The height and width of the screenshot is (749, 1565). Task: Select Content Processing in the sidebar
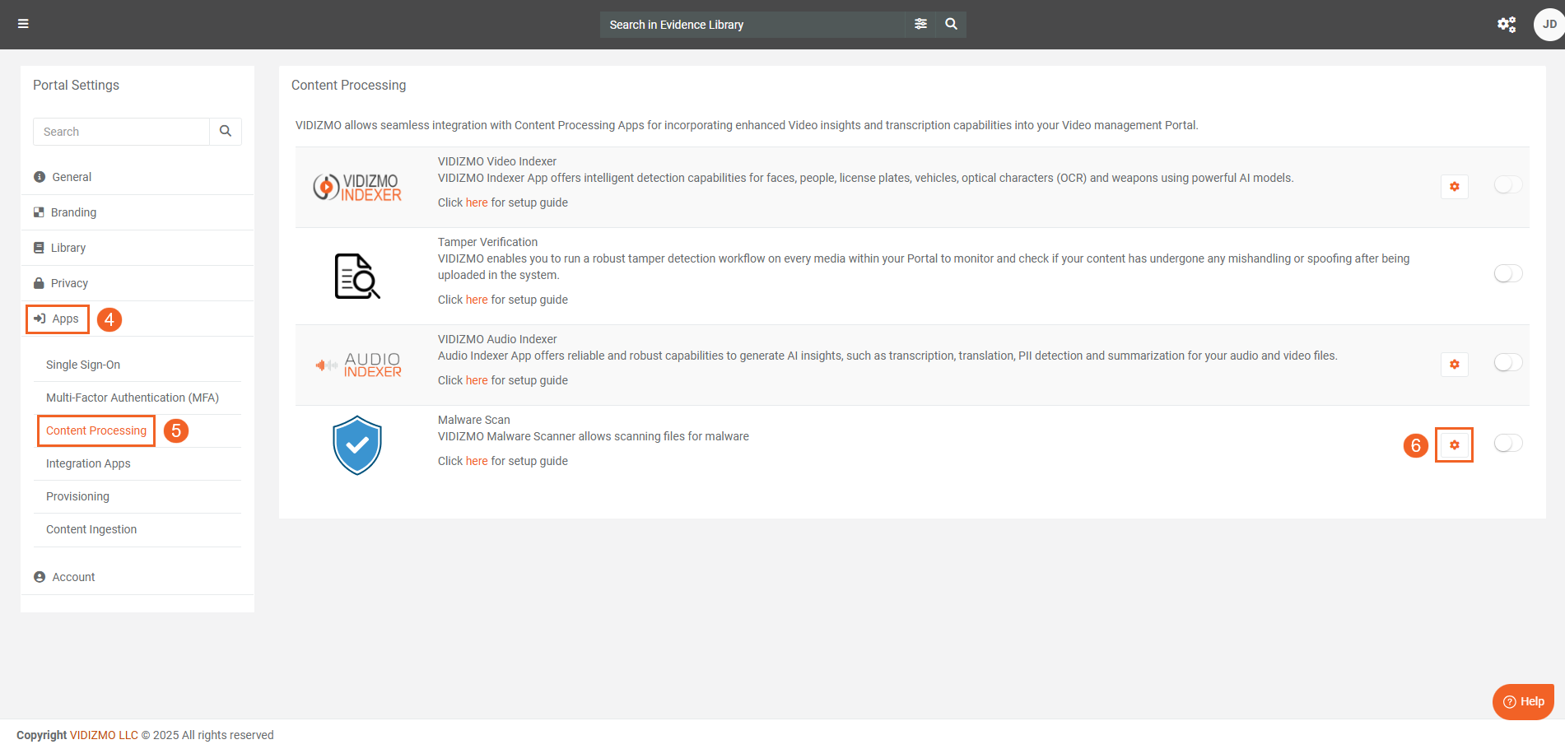[96, 431]
